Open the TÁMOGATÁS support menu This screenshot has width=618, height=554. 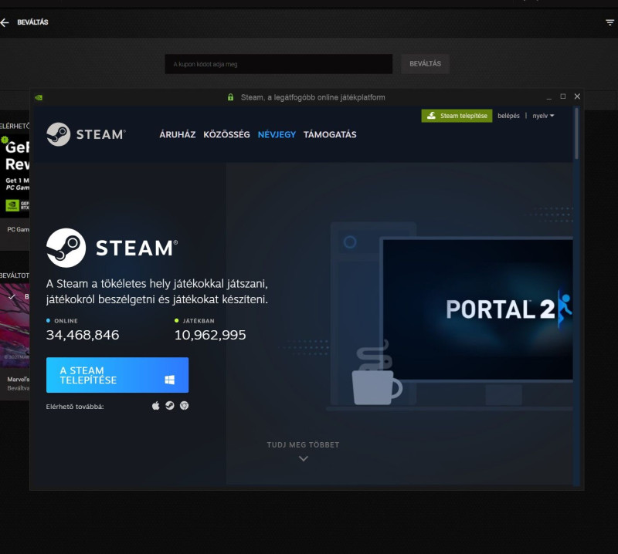tap(330, 135)
